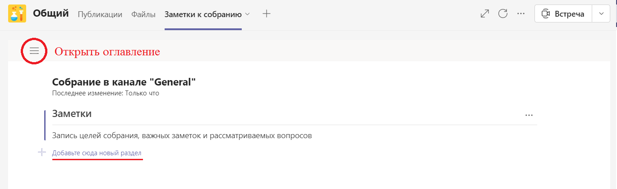Click the plus icon beside new section link
617x189 pixels.
[42, 152]
